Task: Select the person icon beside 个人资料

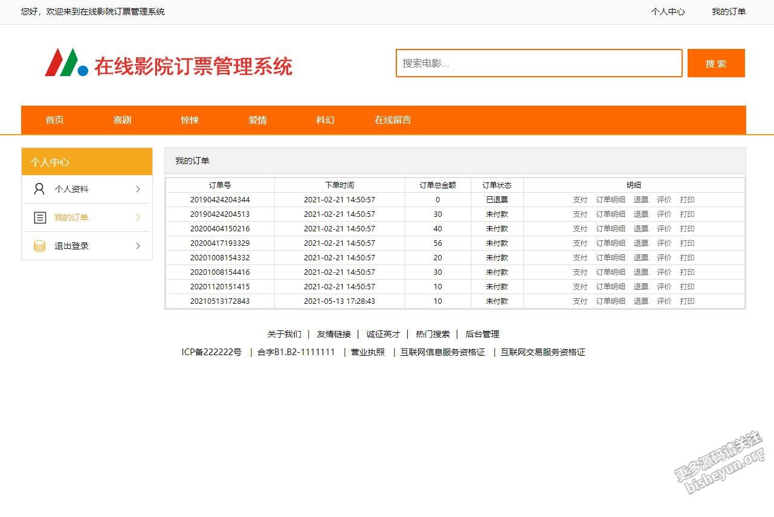Action: tap(39, 189)
